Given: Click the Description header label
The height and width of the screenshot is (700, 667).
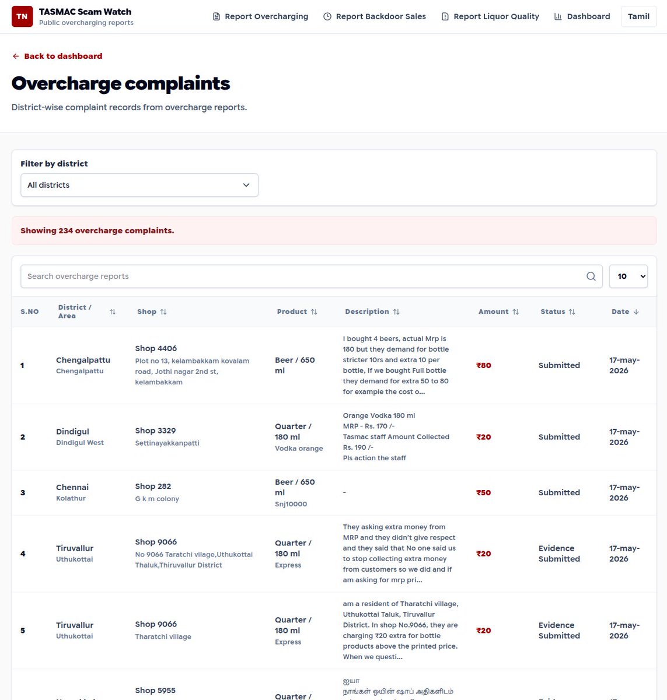Looking at the screenshot, I should (367, 312).
